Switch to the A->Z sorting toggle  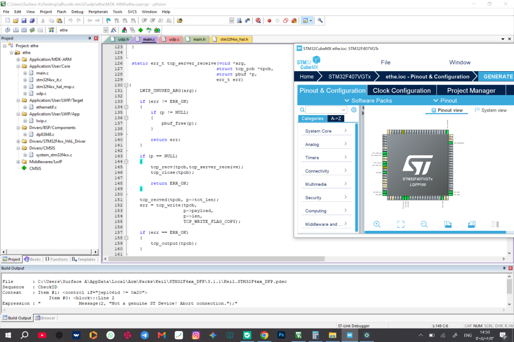click(336, 119)
